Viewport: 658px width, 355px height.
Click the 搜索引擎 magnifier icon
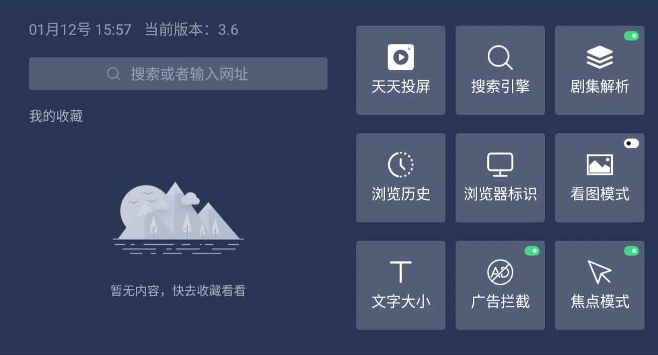(500, 57)
